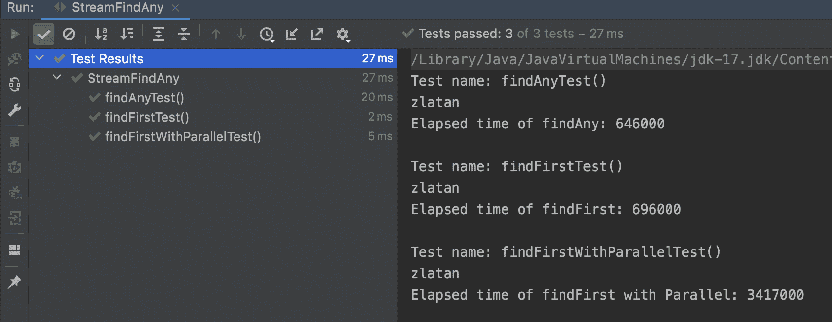
Task: Click the import tests into editor icon
Action: coord(291,35)
